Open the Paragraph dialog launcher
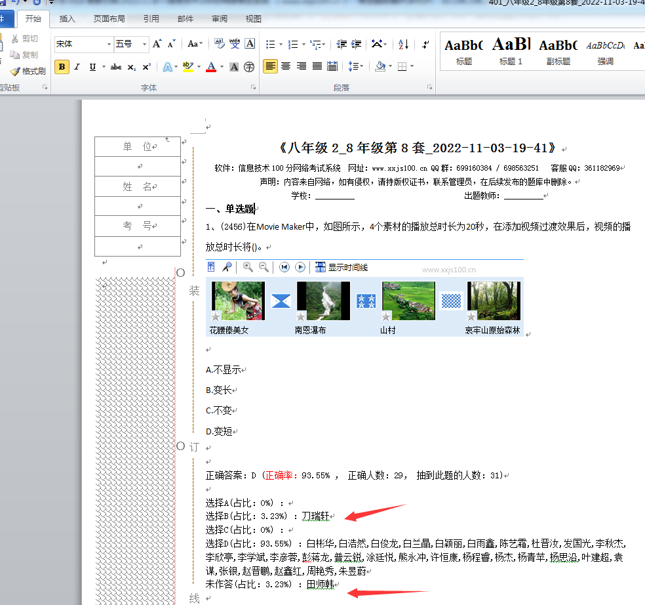The width and height of the screenshot is (645, 605). click(429, 87)
